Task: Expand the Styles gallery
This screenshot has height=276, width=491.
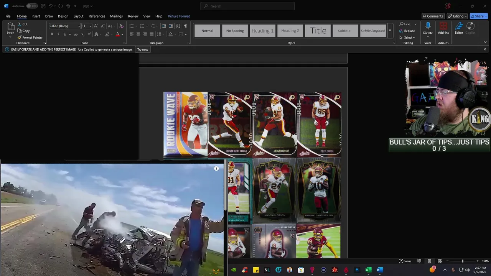Action: 390,31
